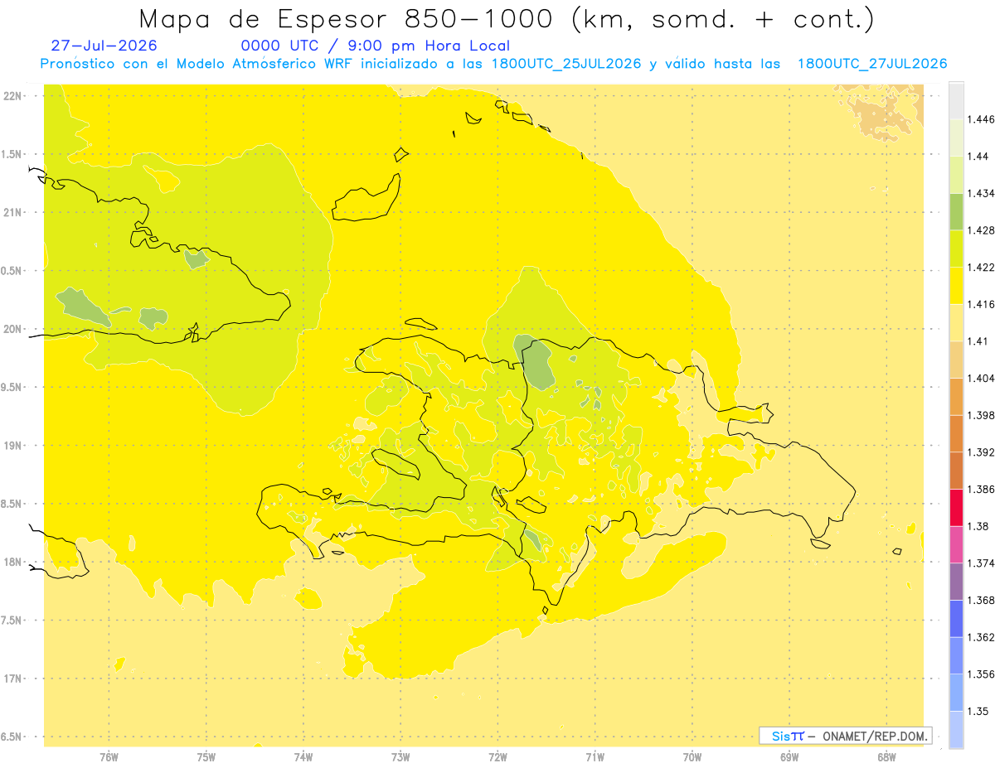995x768 pixels.
Task: Pick the muted green 1.428–1.434 legend swatch
Action: 956,212
